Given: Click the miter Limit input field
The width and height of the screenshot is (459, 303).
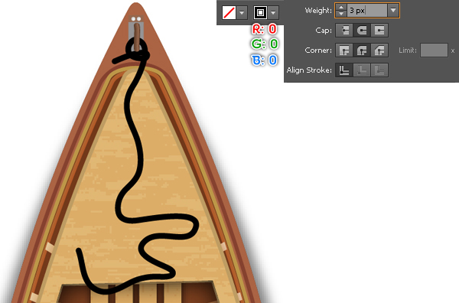Looking at the screenshot, I should click(x=434, y=50).
